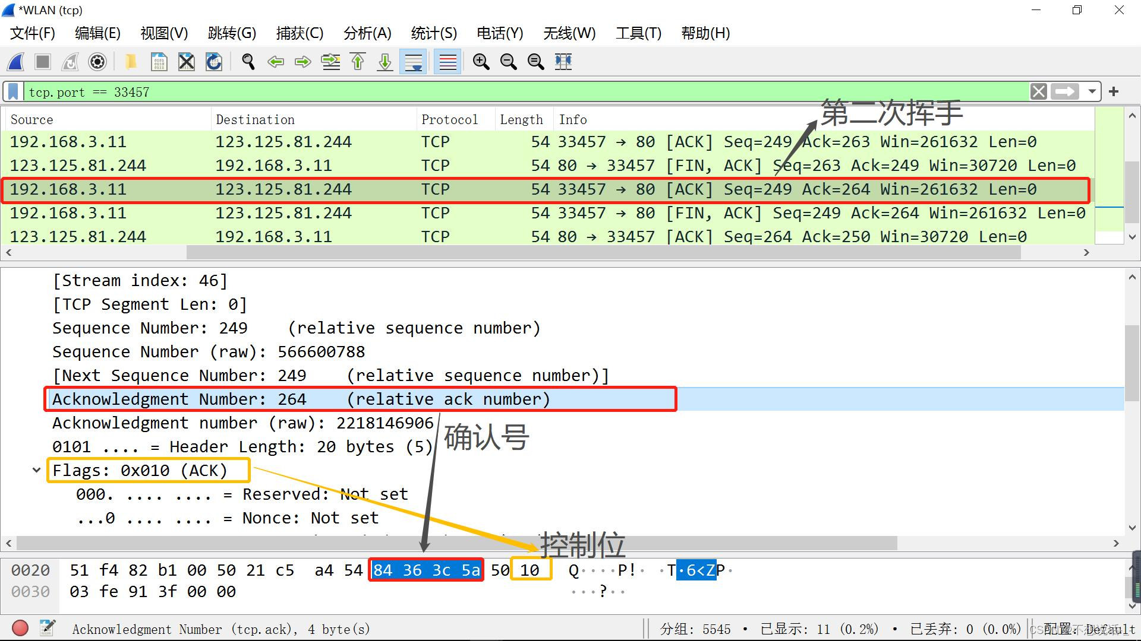This screenshot has height=641, width=1141.
Task: Jump to last packet icon
Action: click(385, 62)
